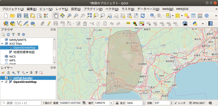The width and height of the screenshot is (218, 106).
Task: Click the locator search field
Action: pyautogui.click(x=21, y=103)
